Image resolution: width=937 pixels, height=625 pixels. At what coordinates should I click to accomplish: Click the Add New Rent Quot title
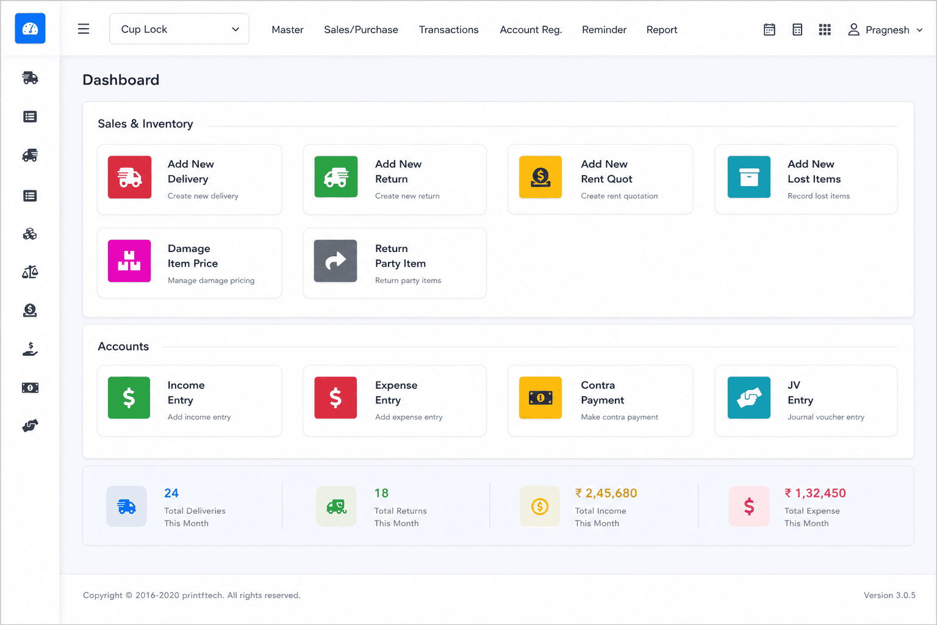click(x=606, y=172)
